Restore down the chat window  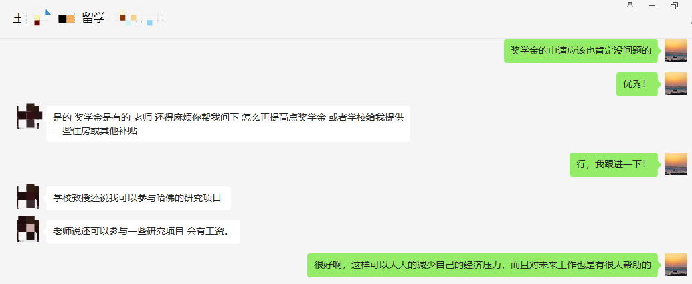coord(674,6)
